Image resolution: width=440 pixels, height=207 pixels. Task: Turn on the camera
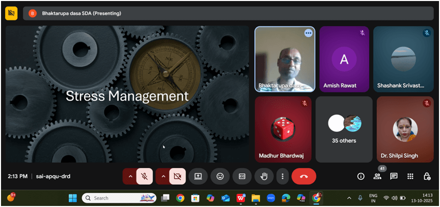coord(177,176)
